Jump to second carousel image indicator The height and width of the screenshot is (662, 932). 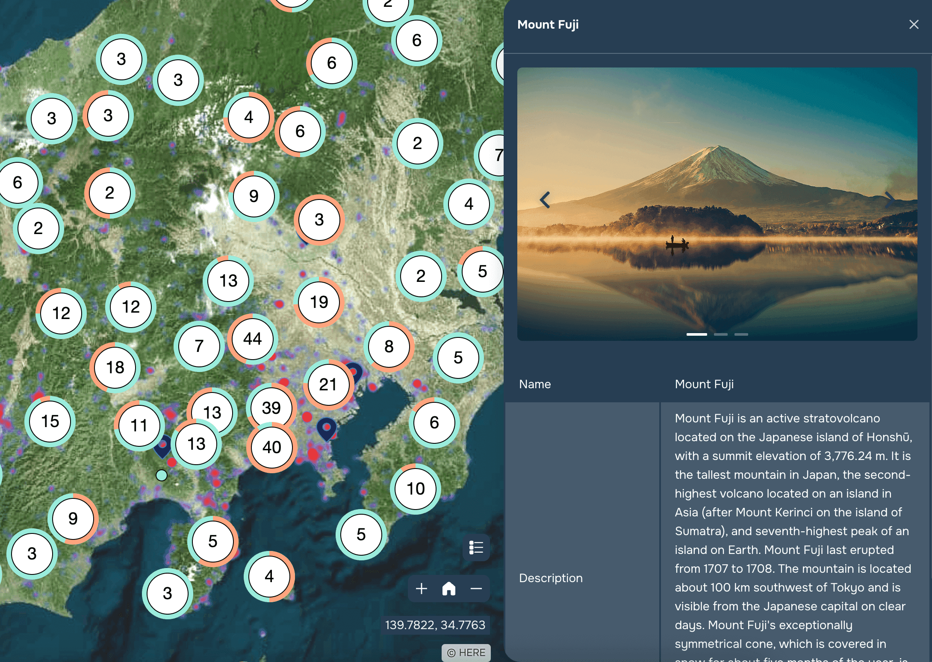point(720,334)
